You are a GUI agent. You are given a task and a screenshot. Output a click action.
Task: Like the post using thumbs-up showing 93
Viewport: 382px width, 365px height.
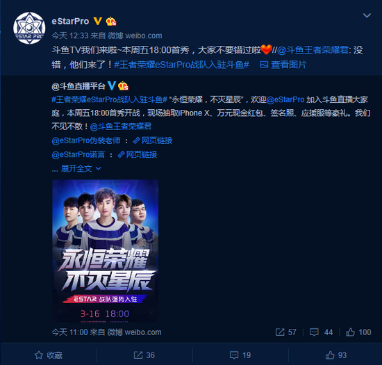click(x=335, y=355)
